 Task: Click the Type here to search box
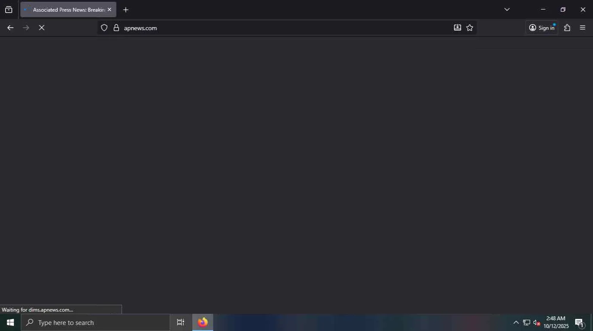[95, 322]
